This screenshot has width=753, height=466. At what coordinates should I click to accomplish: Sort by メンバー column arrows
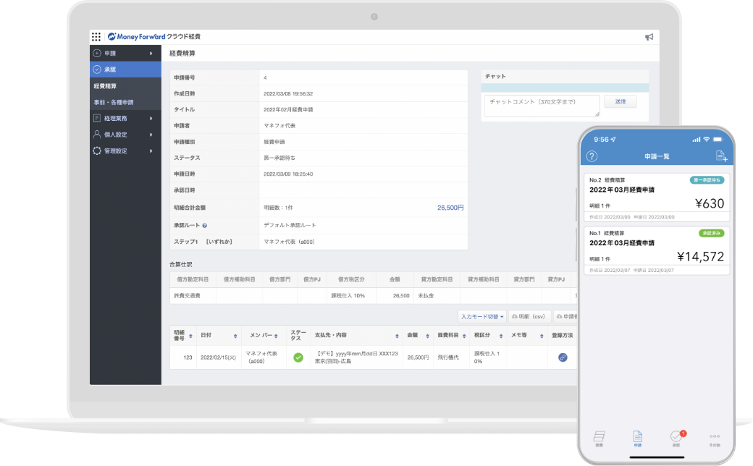tap(276, 336)
